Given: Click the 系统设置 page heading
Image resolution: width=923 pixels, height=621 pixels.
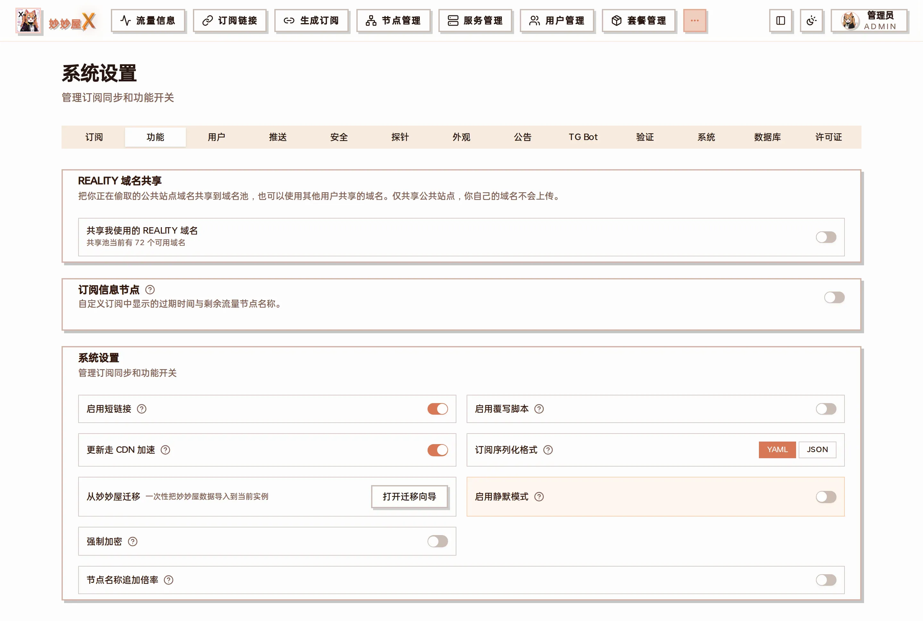Looking at the screenshot, I should [99, 73].
